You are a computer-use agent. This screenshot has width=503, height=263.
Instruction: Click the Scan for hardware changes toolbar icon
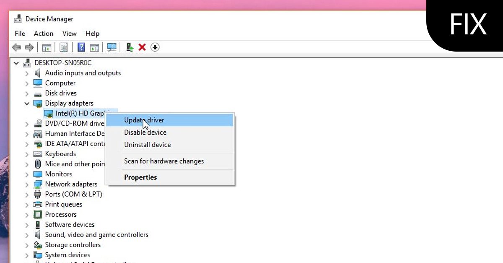click(111, 47)
